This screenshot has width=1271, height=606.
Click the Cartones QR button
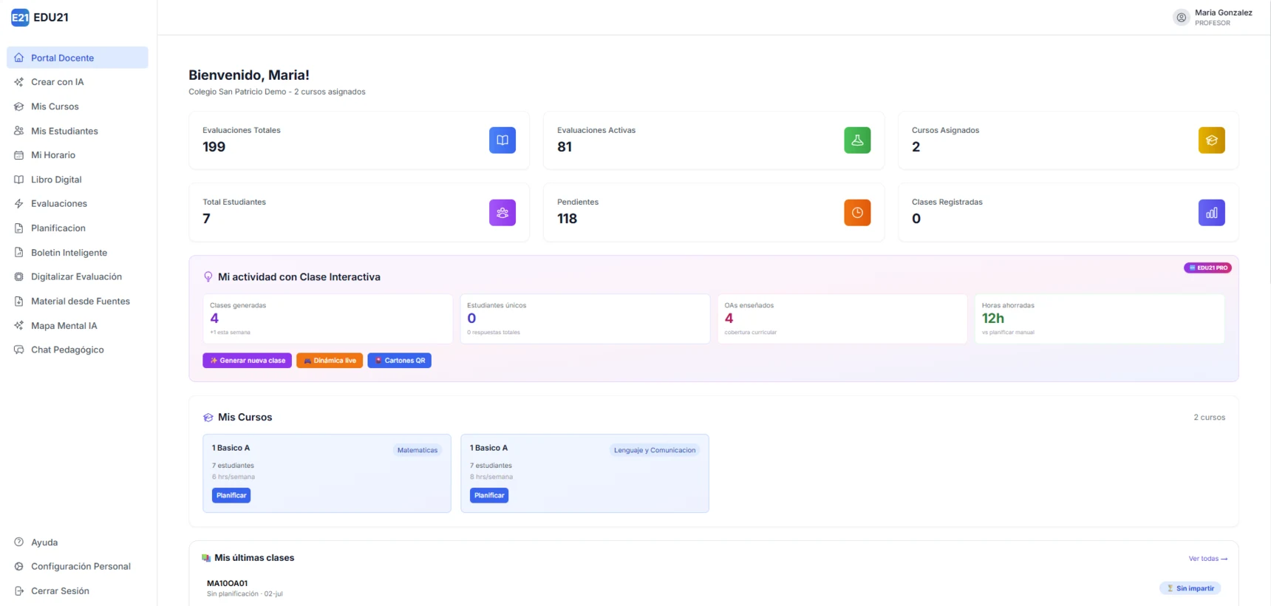[x=399, y=361]
